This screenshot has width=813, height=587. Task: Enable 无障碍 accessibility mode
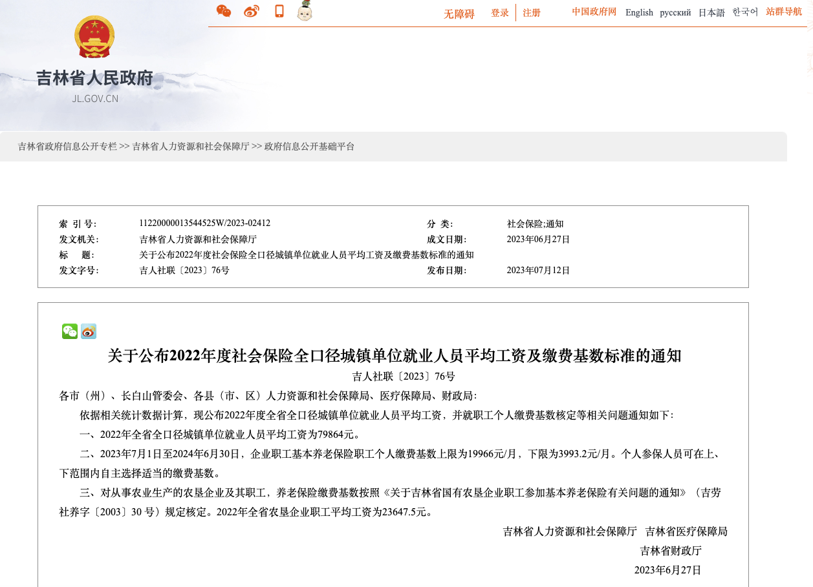(459, 13)
